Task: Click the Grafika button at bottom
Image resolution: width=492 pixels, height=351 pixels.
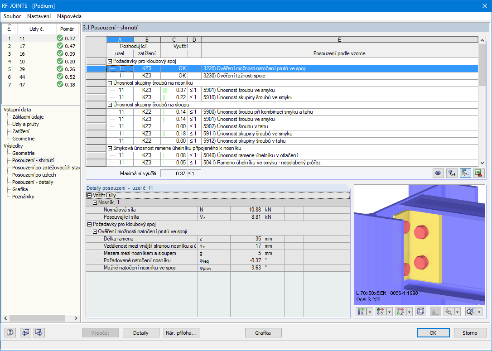Action: pos(263,333)
